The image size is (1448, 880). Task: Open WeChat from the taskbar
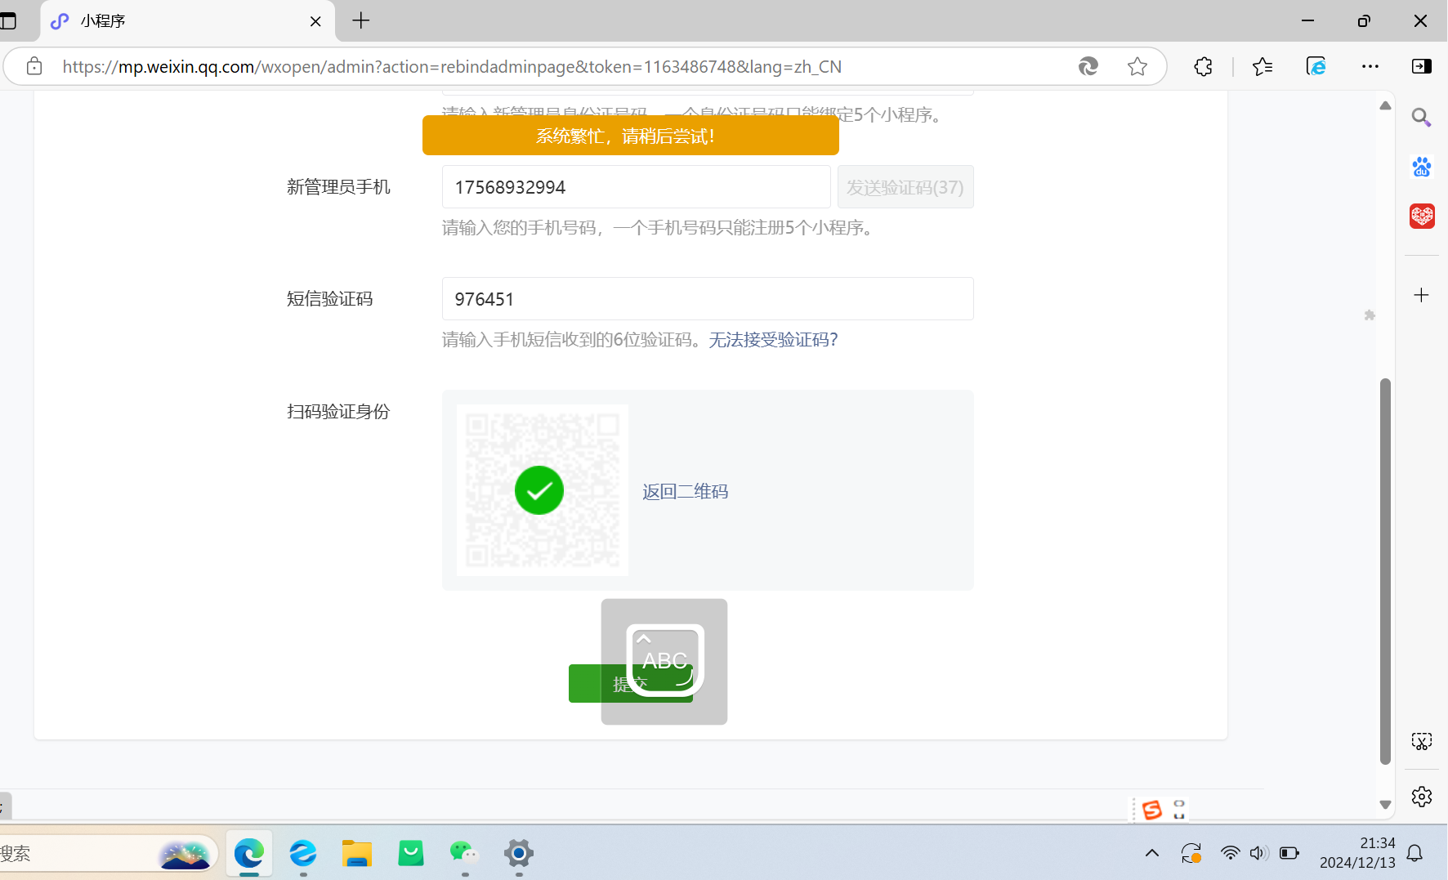465,854
